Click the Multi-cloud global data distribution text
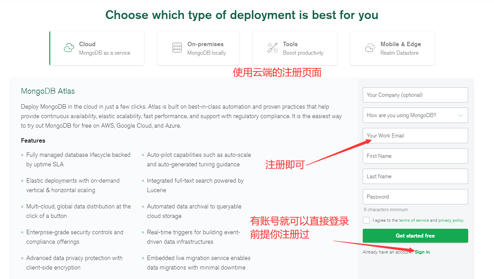The image size is (494, 279). [x=79, y=211]
